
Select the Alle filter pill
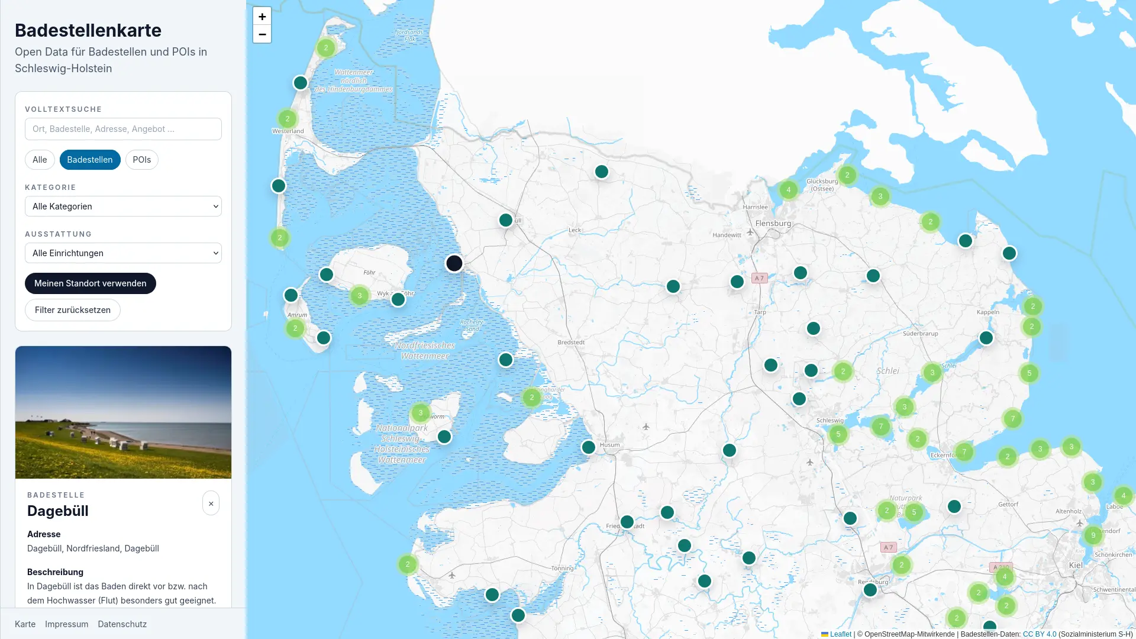pos(40,160)
